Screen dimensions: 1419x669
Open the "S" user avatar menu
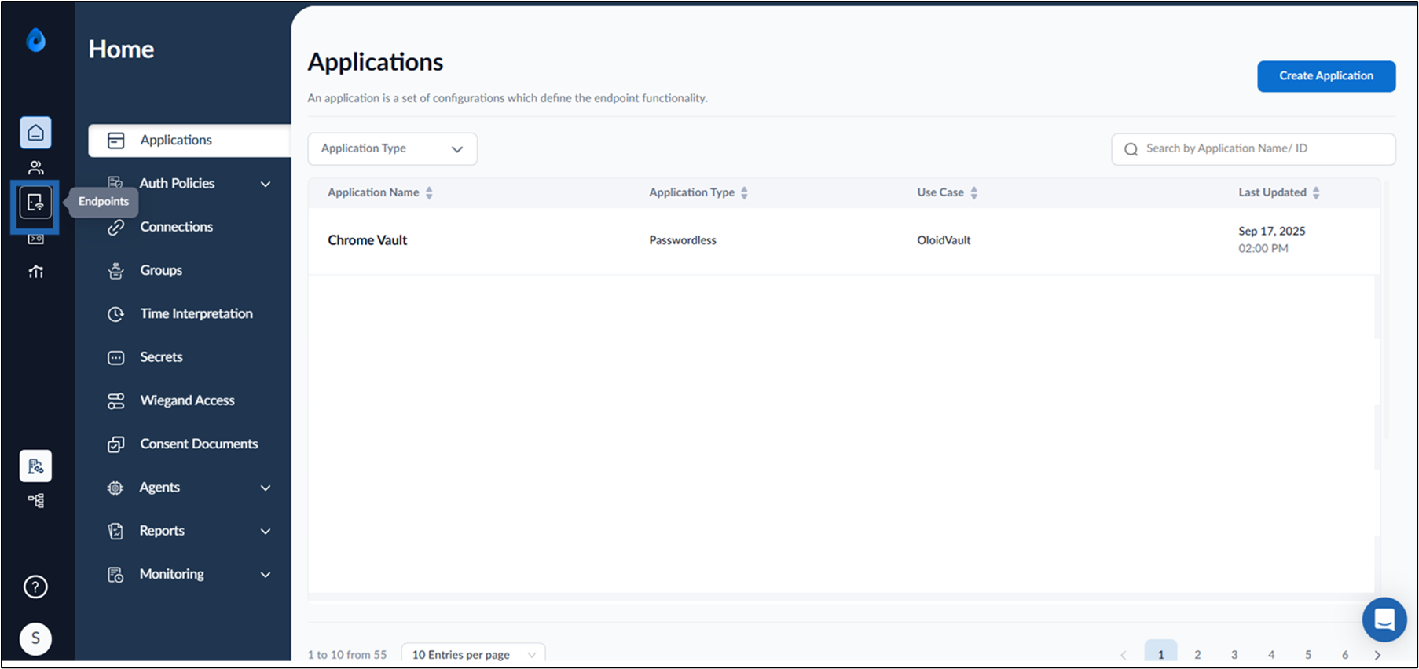tap(35, 638)
